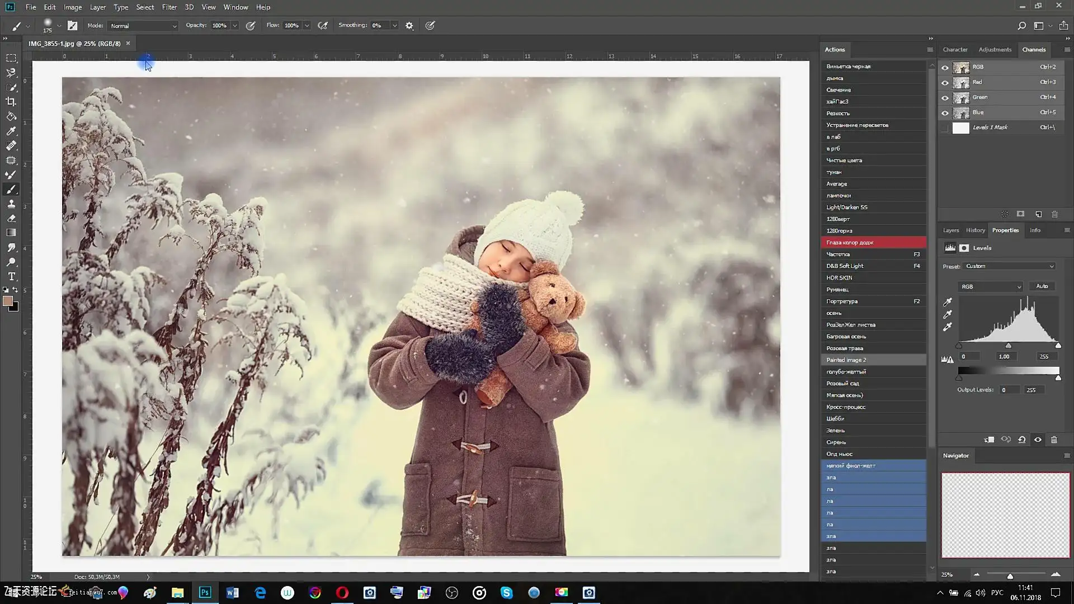
Task: Select the Eraser tool
Action: tap(11, 218)
